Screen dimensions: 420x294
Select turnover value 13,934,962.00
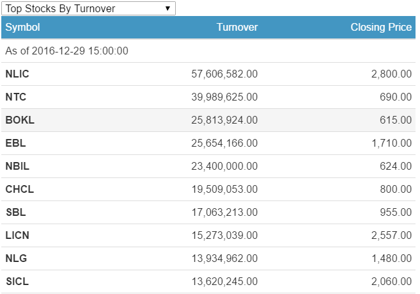[x=224, y=259]
